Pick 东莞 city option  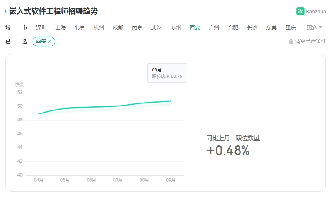(x=271, y=28)
